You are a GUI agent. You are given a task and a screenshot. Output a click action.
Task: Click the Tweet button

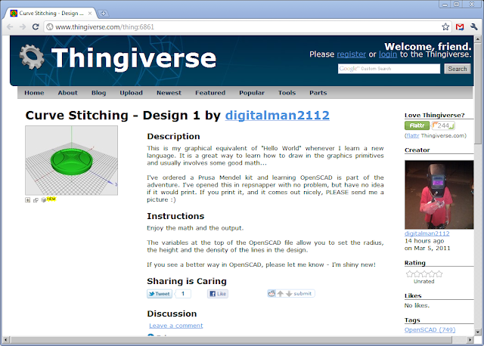160,294
